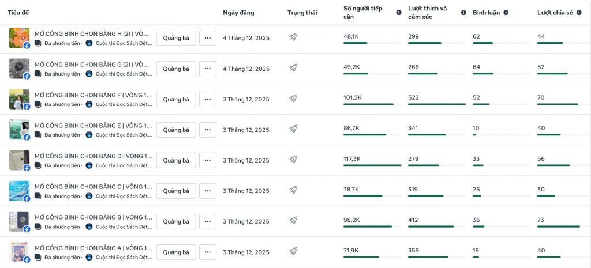Open the BẢNG F post thumbnail
The height and width of the screenshot is (268, 591).
click(x=19, y=99)
